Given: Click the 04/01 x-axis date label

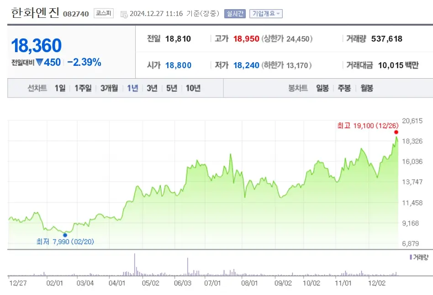Looking at the screenshot, I should 117,283.
